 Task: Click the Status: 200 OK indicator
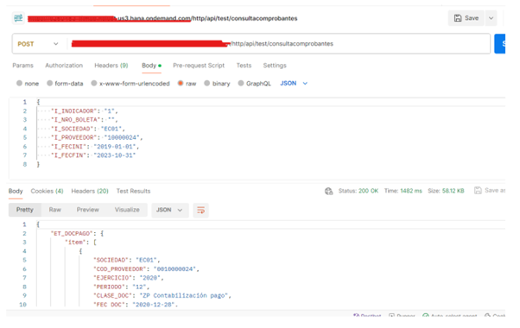(358, 191)
